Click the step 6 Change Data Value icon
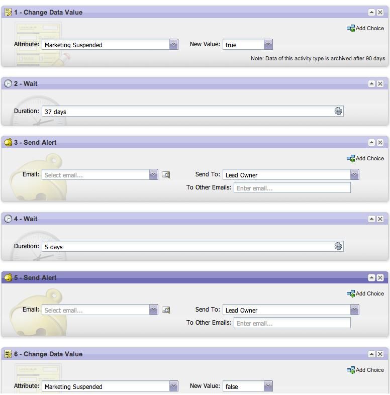The width and height of the screenshot is (390, 395). [x=8, y=354]
